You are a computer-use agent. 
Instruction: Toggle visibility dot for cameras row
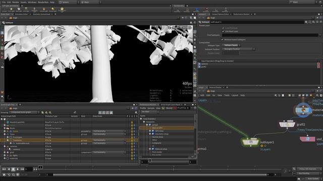tap(135, 146)
